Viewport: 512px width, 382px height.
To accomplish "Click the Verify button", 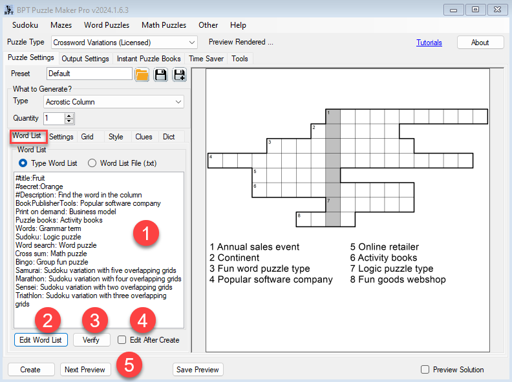I will tap(91, 339).
